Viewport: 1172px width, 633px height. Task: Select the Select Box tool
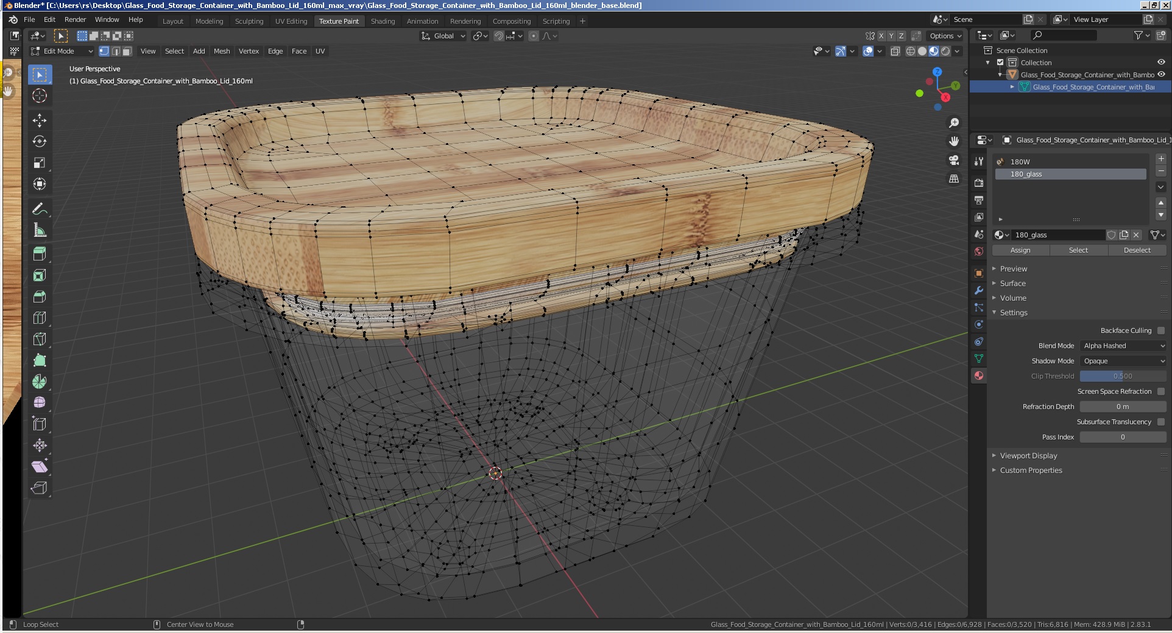[x=40, y=75]
